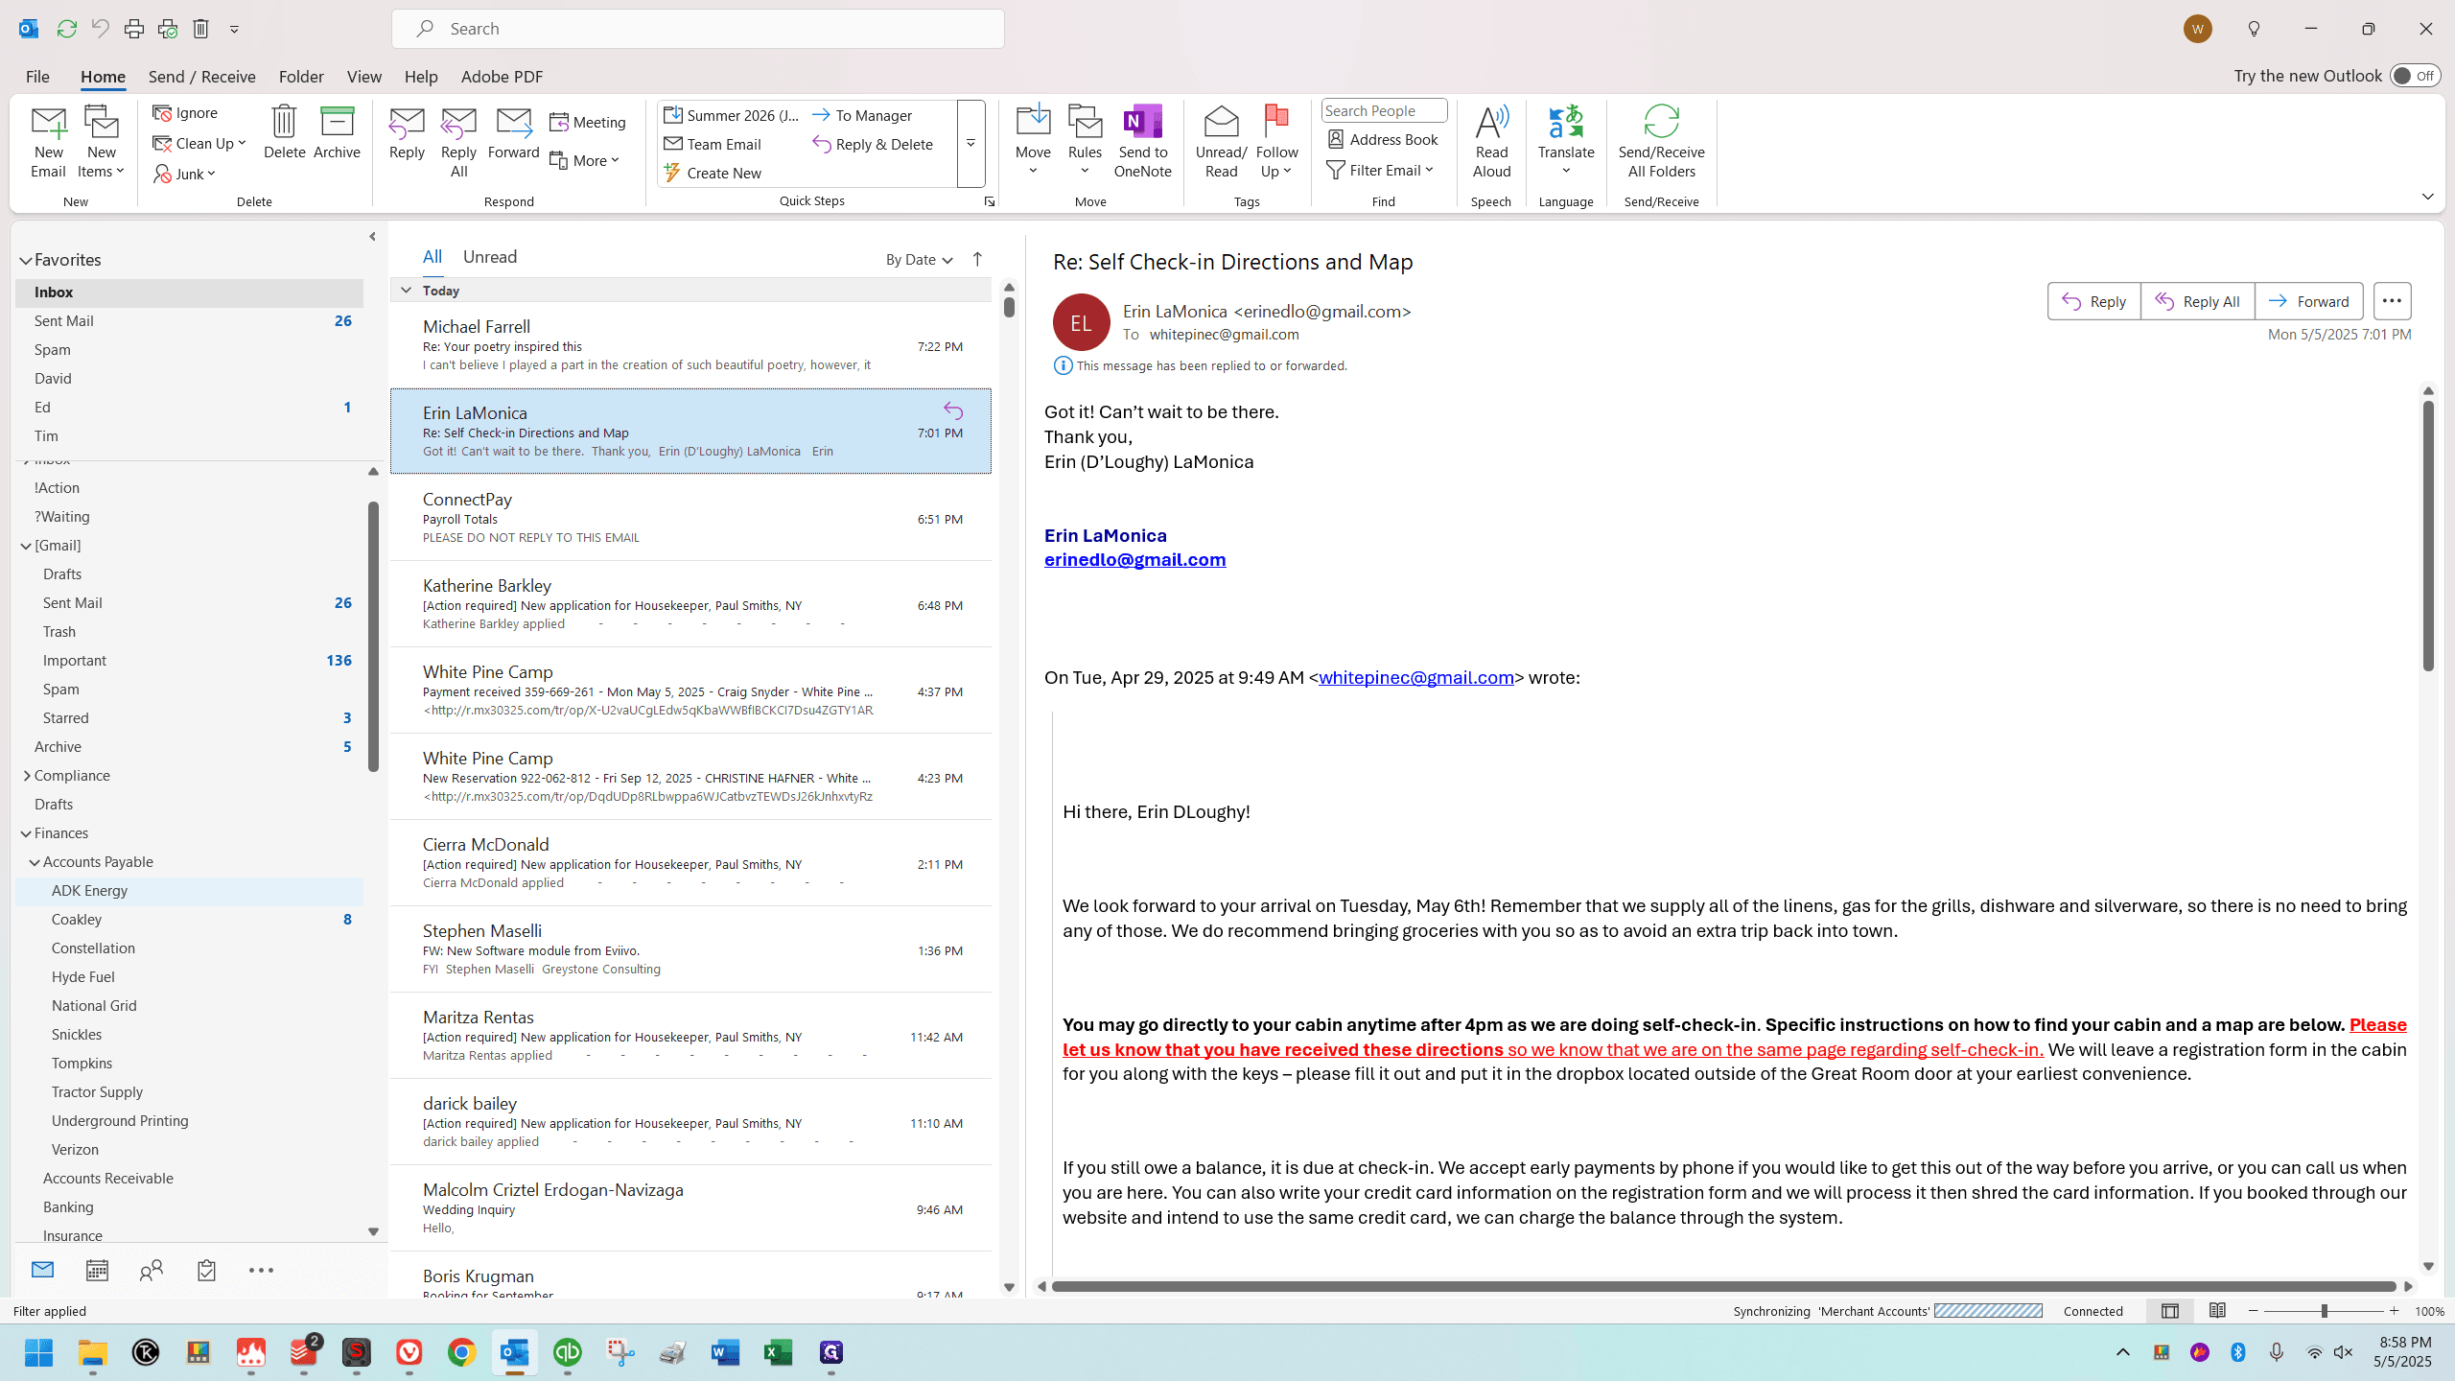Viewport: 2455px width, 1381px height.
Task: Click the Print icon in quick access toolbar
Action: [x=133, y=29]
